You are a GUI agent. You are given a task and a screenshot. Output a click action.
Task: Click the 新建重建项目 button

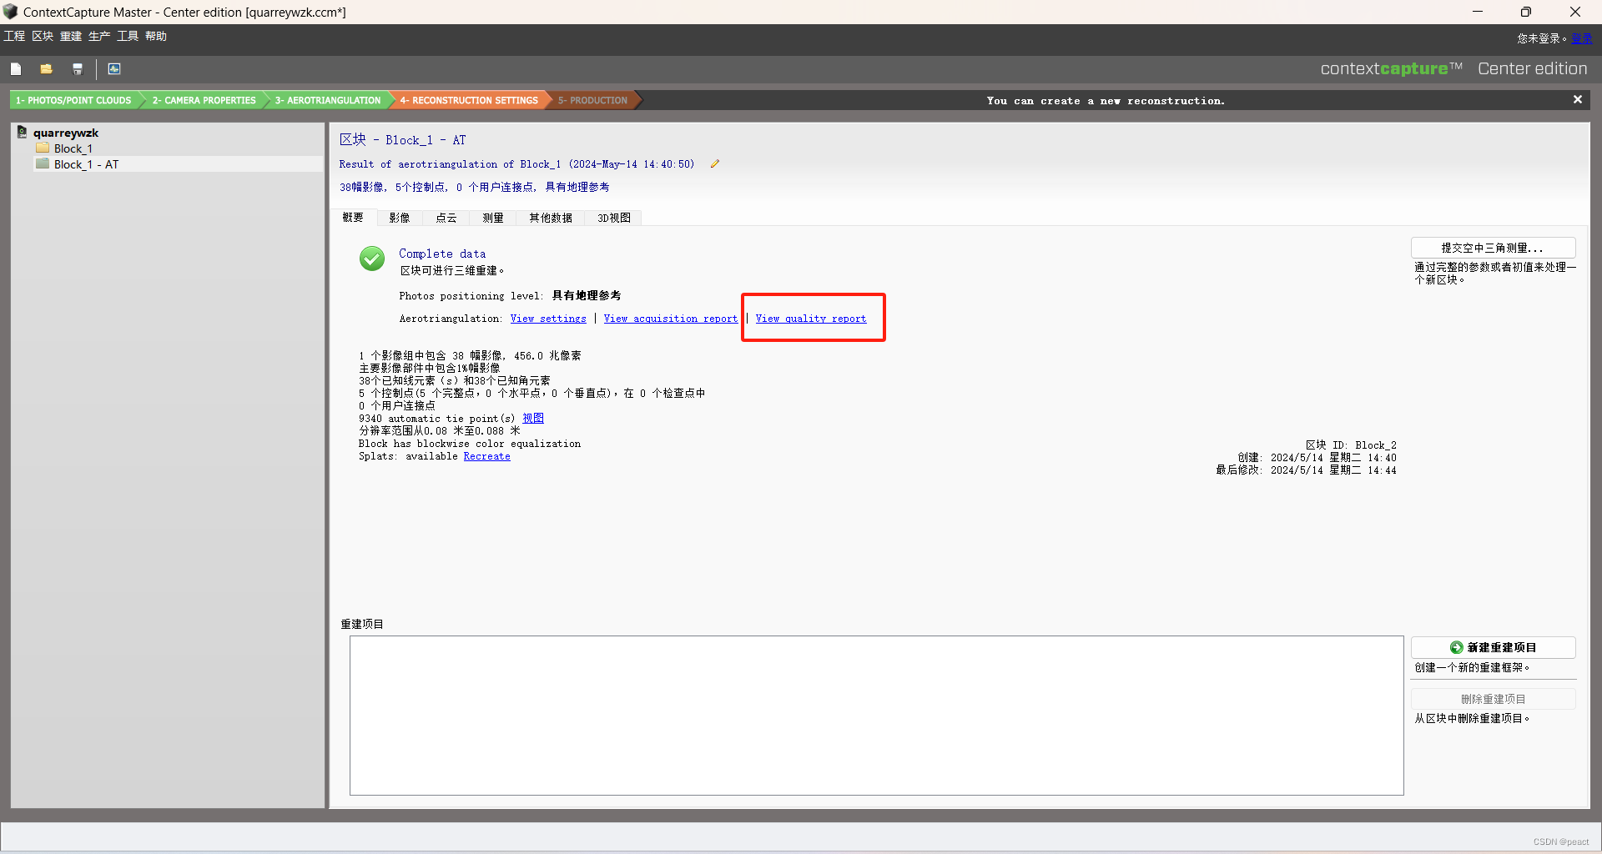tap(1493, 647)
